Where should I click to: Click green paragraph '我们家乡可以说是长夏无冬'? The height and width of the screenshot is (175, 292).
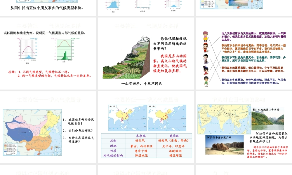253,59
